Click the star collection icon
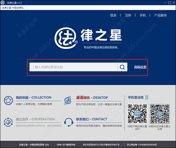The image size is (176, 148). (x=8, y=100)
